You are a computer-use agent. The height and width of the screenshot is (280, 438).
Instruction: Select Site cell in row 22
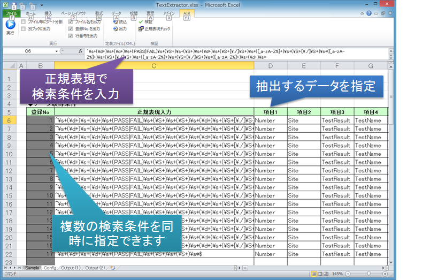pyautogui.click(x=304, y=254)
